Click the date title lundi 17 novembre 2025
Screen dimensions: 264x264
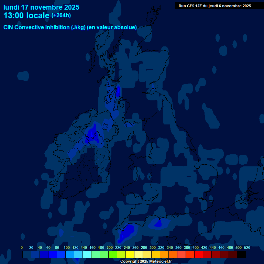click(x=41, y=7)
